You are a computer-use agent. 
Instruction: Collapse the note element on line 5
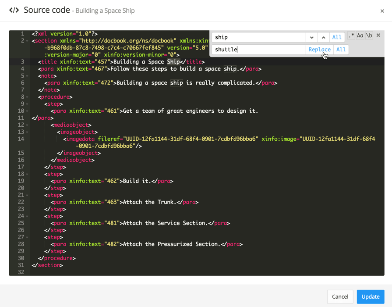click(27, 76)
